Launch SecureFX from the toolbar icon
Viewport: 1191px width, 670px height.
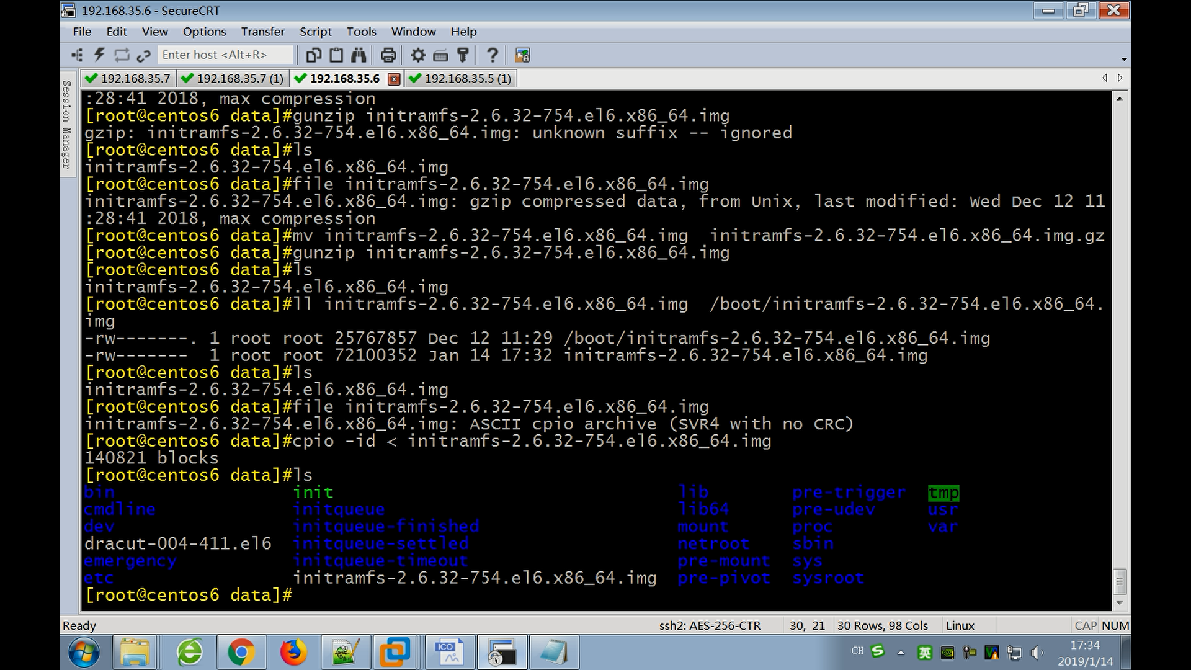pyautogui.click(x=522, y=55)
